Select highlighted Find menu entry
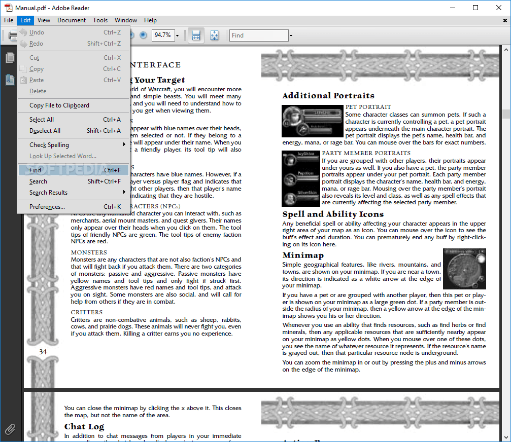 pos(74,170)
